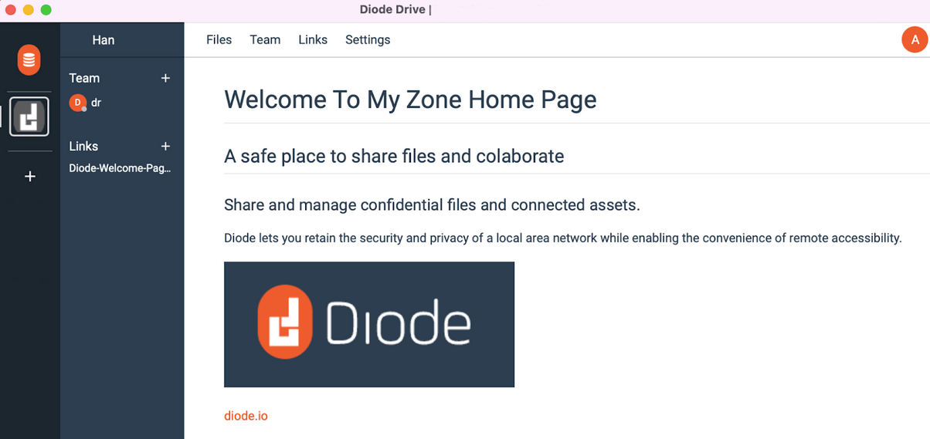Screen dimensions: 930x439
Task: Open the Files tab
Action: [x=219, y=39]
